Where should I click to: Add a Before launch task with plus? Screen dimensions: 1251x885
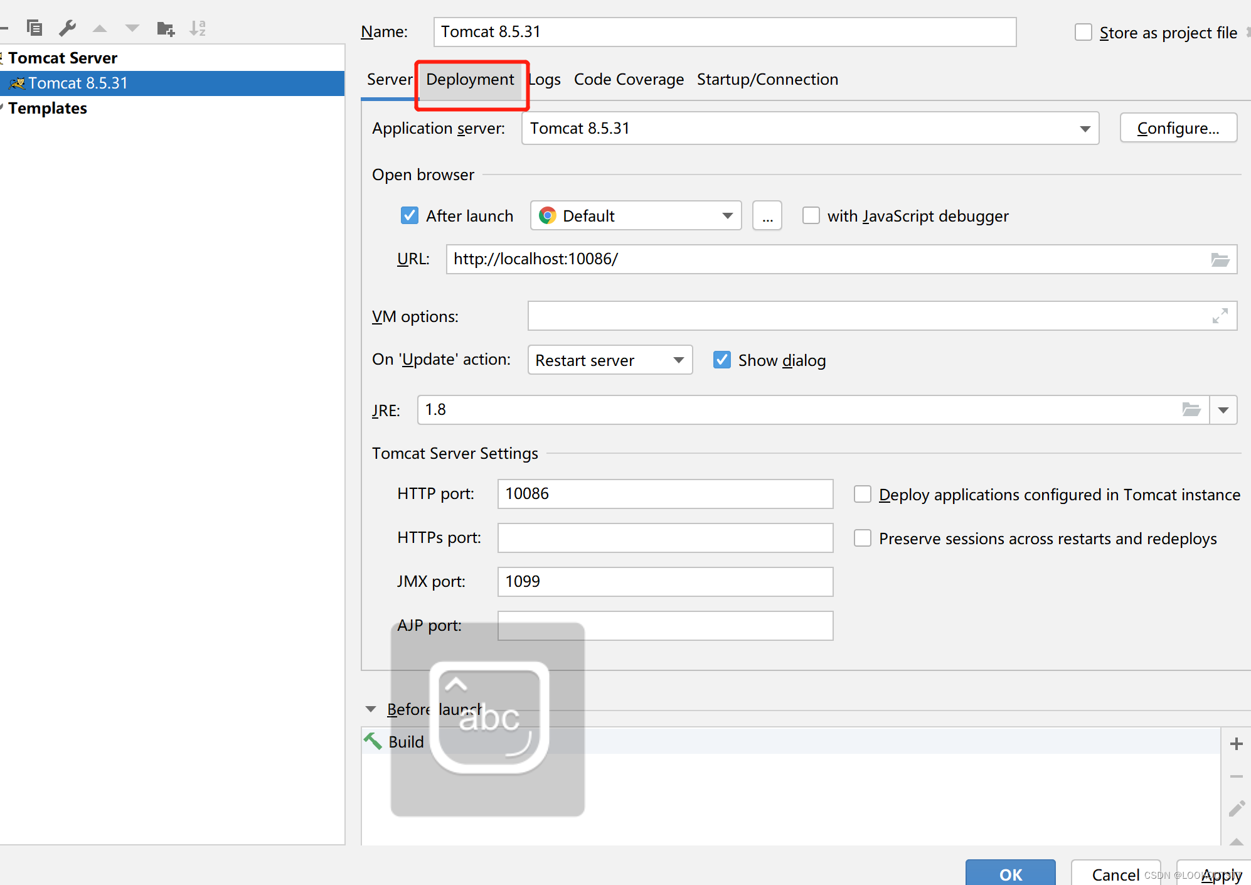(1237, 744)
